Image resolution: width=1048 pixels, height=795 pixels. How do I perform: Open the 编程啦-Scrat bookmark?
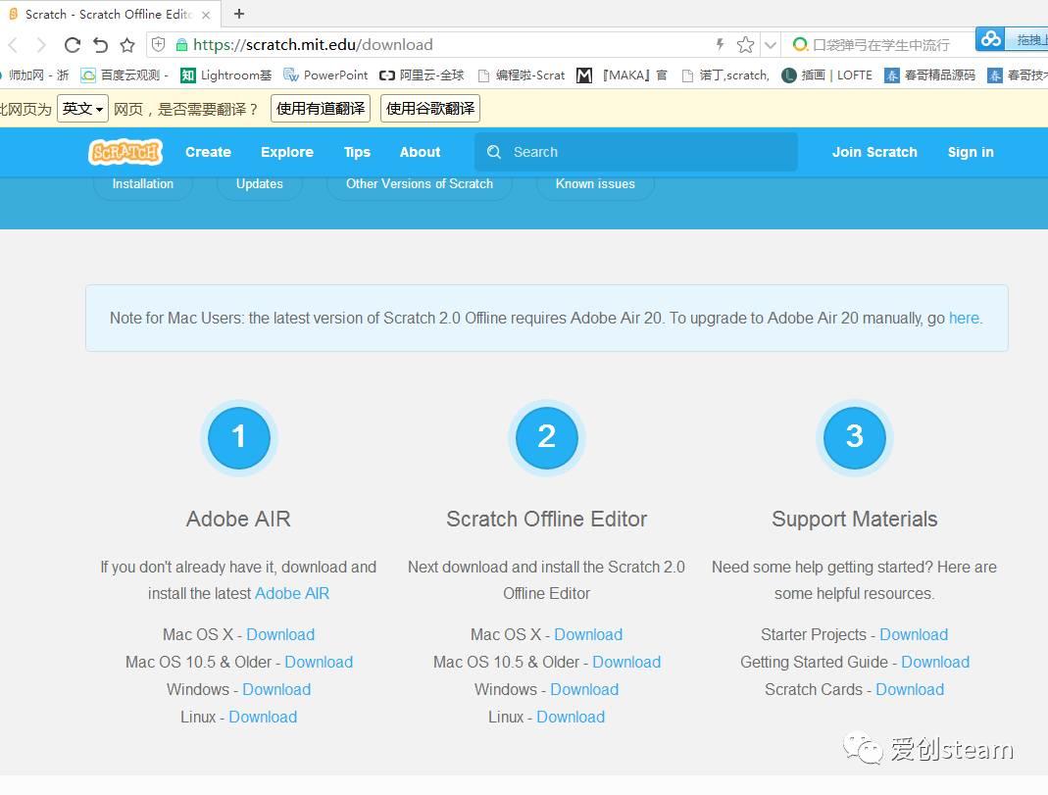pyautogui.click(x=522, y=75)
